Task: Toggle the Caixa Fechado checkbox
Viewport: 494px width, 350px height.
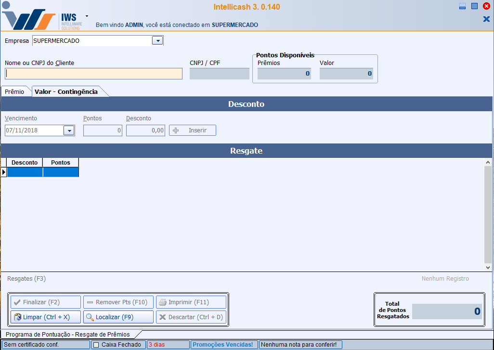Action: pyautogui.click(x=96, y=345)
